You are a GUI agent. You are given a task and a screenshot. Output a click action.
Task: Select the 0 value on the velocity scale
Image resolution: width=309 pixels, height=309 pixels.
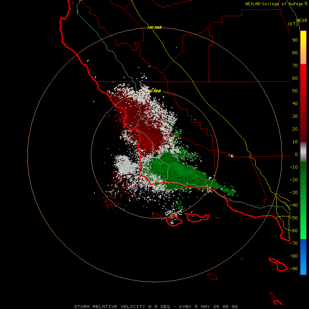coord(296,154)
